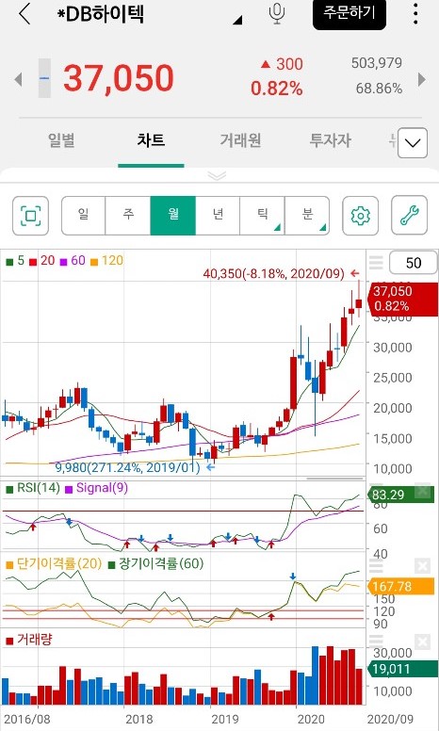Click the 19,011 volume value tag

click(402, 670)
